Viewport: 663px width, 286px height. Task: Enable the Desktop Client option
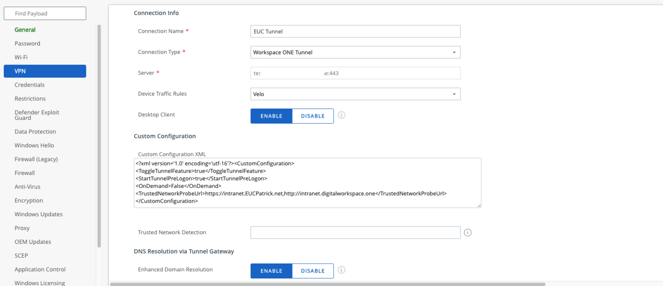coord(271,116)
